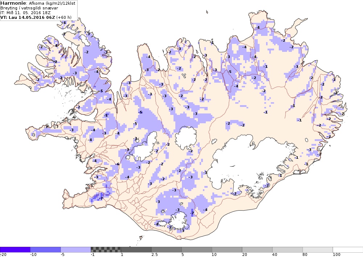Click the '(+60 h)' forecast offset text
The width and height of the screenshot is (363, 257).
point(64,17)
